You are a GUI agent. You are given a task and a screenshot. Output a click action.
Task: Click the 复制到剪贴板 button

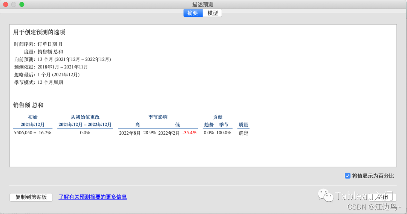[x=31, y=197]
